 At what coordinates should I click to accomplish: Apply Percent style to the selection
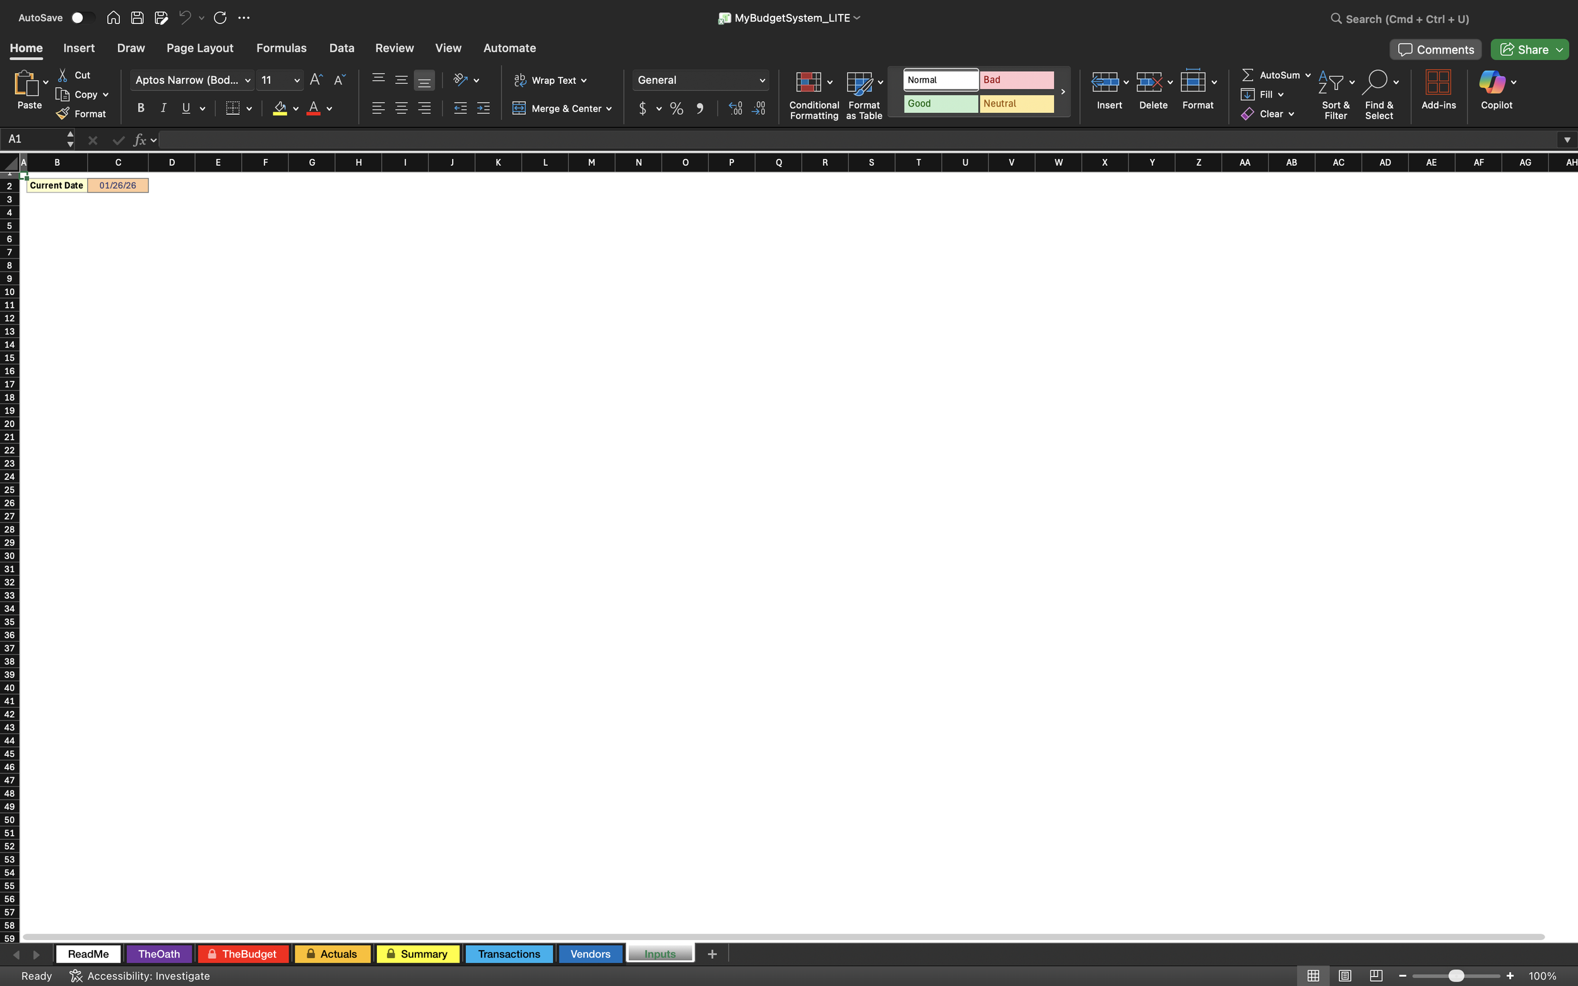[676, 109]
